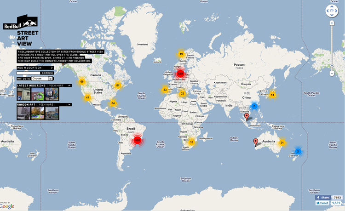345x211 pixels.
Task: Open the first Latest Additions thumbnail
Action: click(24, 94)
